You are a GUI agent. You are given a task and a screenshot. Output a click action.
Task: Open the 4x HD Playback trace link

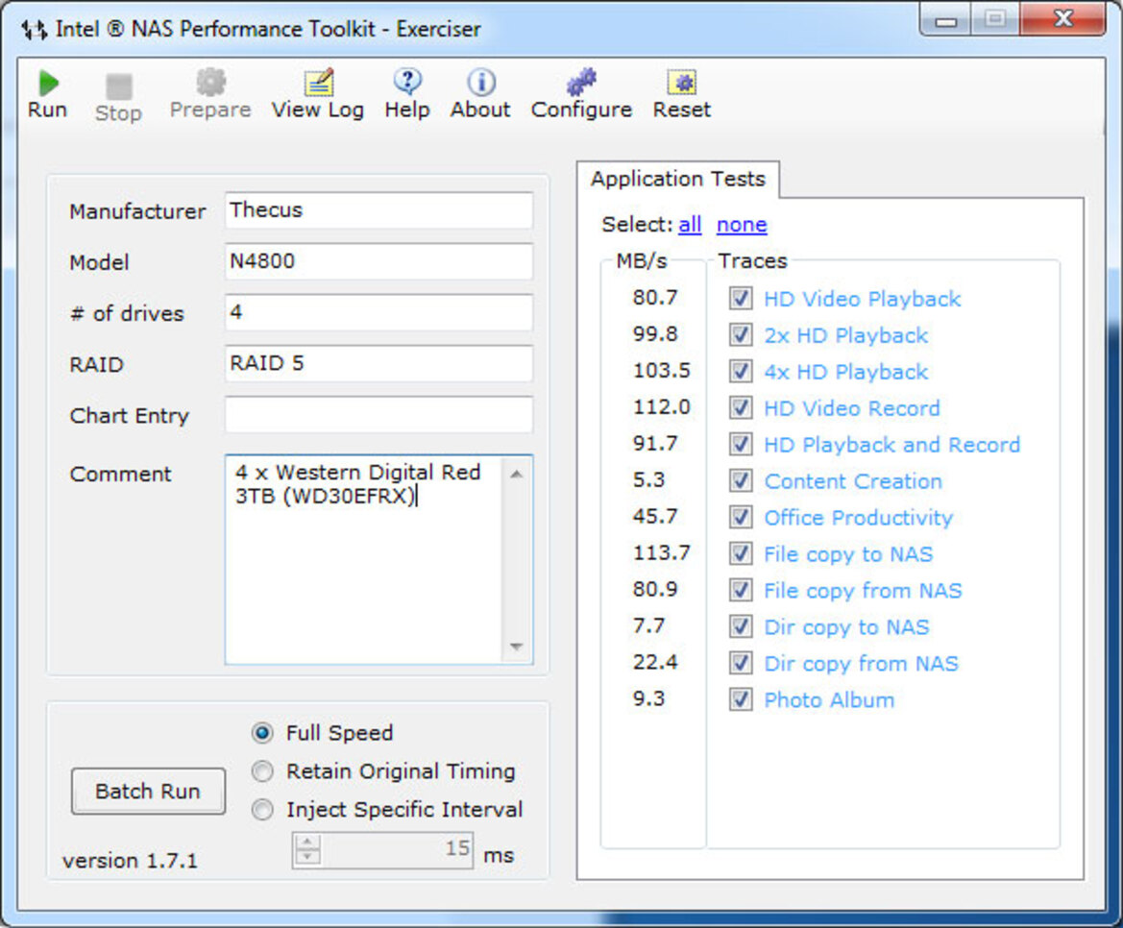(845, 372)
